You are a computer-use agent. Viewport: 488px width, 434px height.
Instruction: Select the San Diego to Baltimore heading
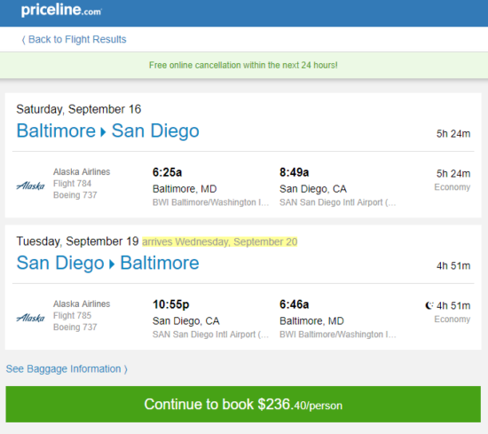[x=107, y=263]
